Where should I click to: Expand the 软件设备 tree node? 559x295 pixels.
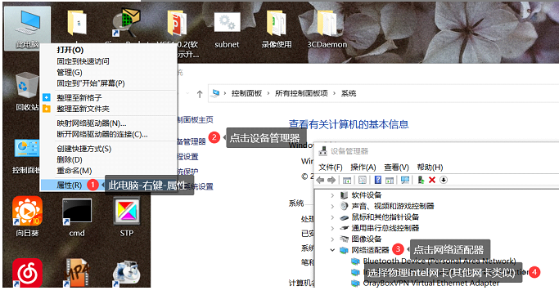pos(332,195)
